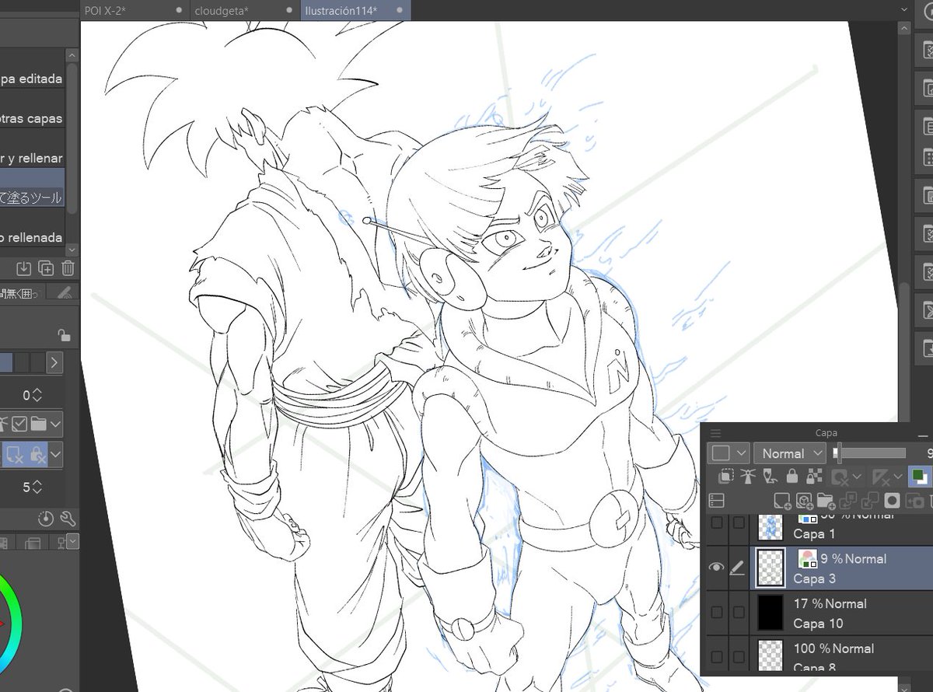Toggle the green layer color icon
933x692 pixels.
919,476
